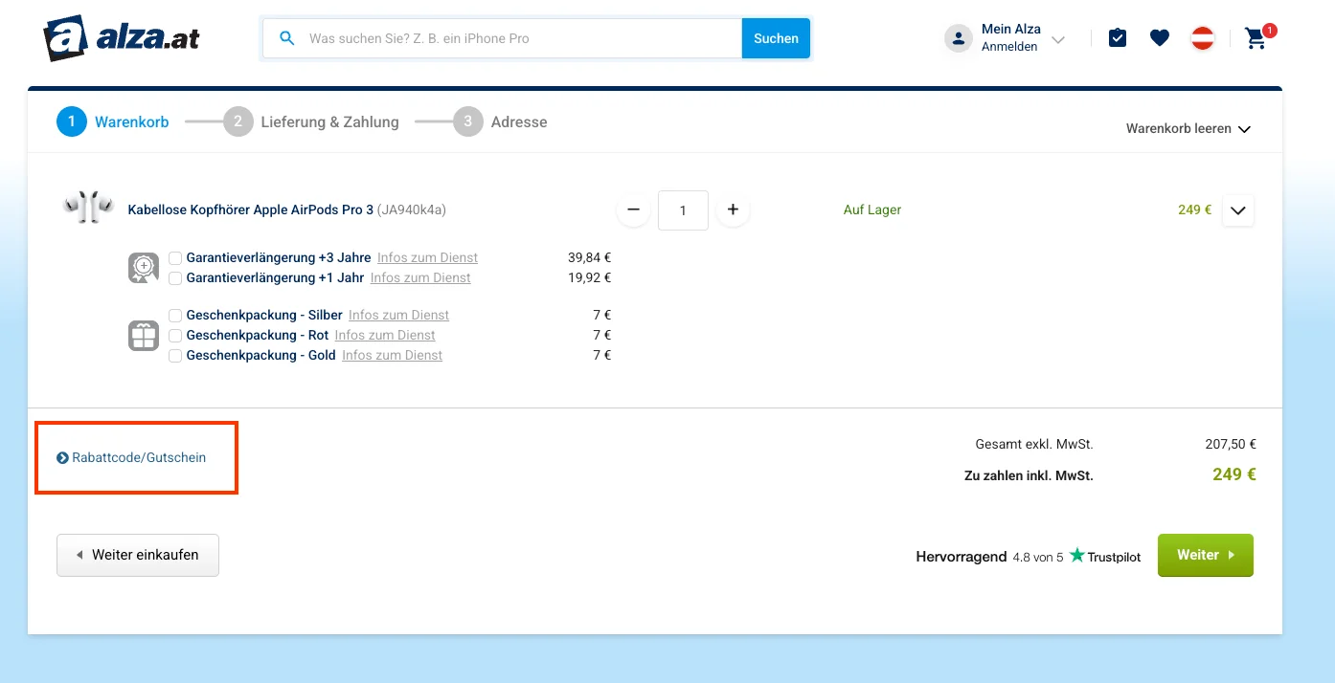The height and width of the screenshot is (683, 1335).
Task: Open the favorites heart icon
Action: (x=1160, y=38)
